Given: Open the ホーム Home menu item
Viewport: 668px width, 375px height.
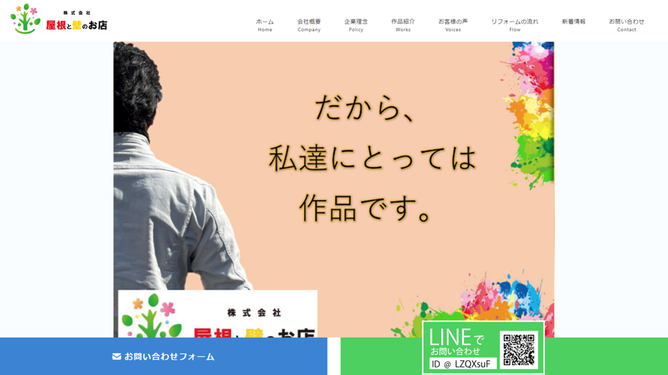Looking at the screenshot, I should 264,25.
